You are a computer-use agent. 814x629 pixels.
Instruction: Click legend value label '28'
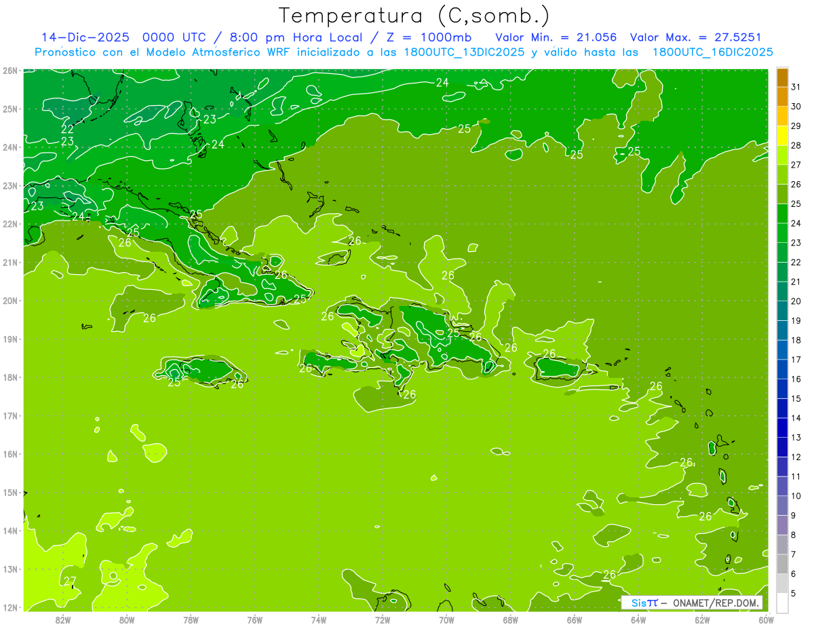[x=796, y=145]
